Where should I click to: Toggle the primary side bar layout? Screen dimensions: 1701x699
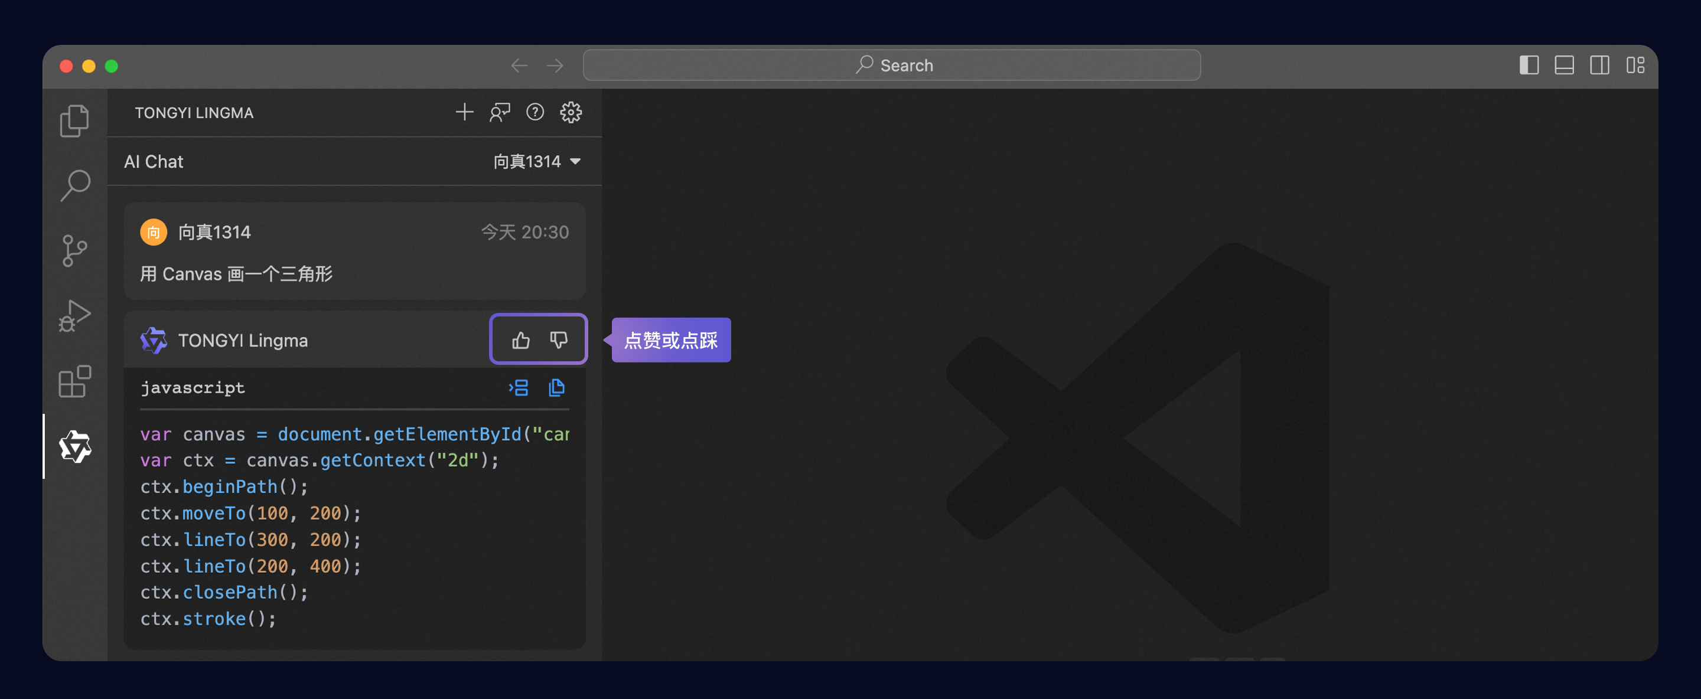[1529, 66]
